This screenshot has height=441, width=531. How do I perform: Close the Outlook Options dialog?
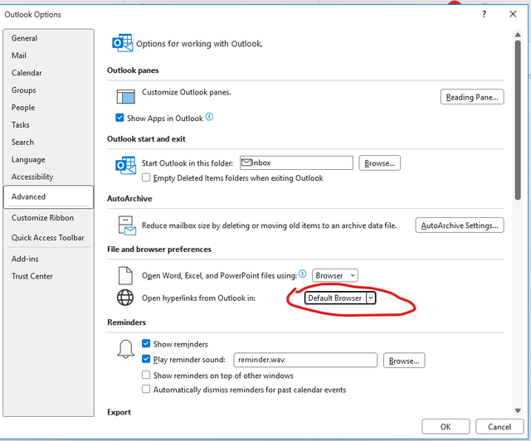pos(513,14)
